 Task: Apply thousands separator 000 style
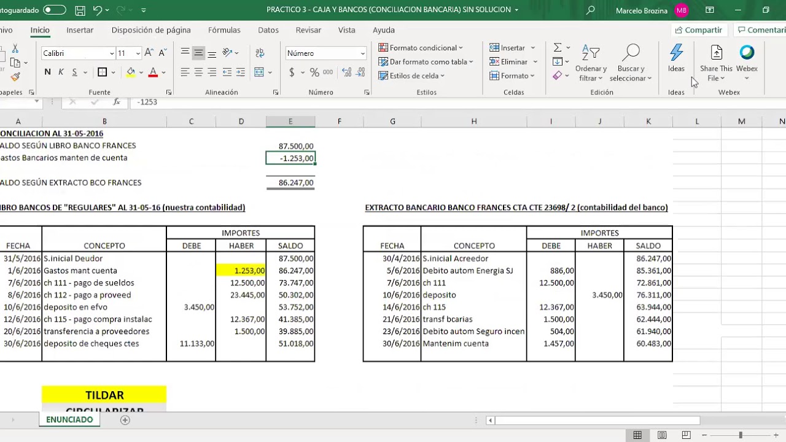click(x=328, y=72)
